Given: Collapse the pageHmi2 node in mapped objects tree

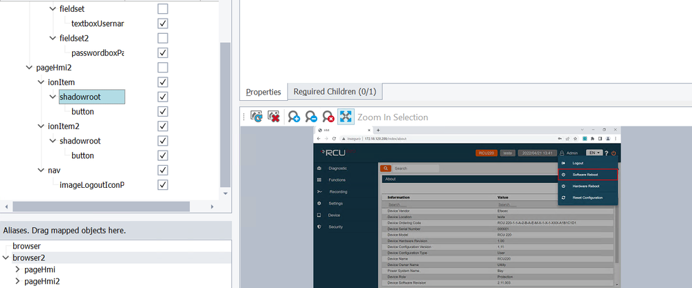Looking at the screenshot, I should pos(29,68).
